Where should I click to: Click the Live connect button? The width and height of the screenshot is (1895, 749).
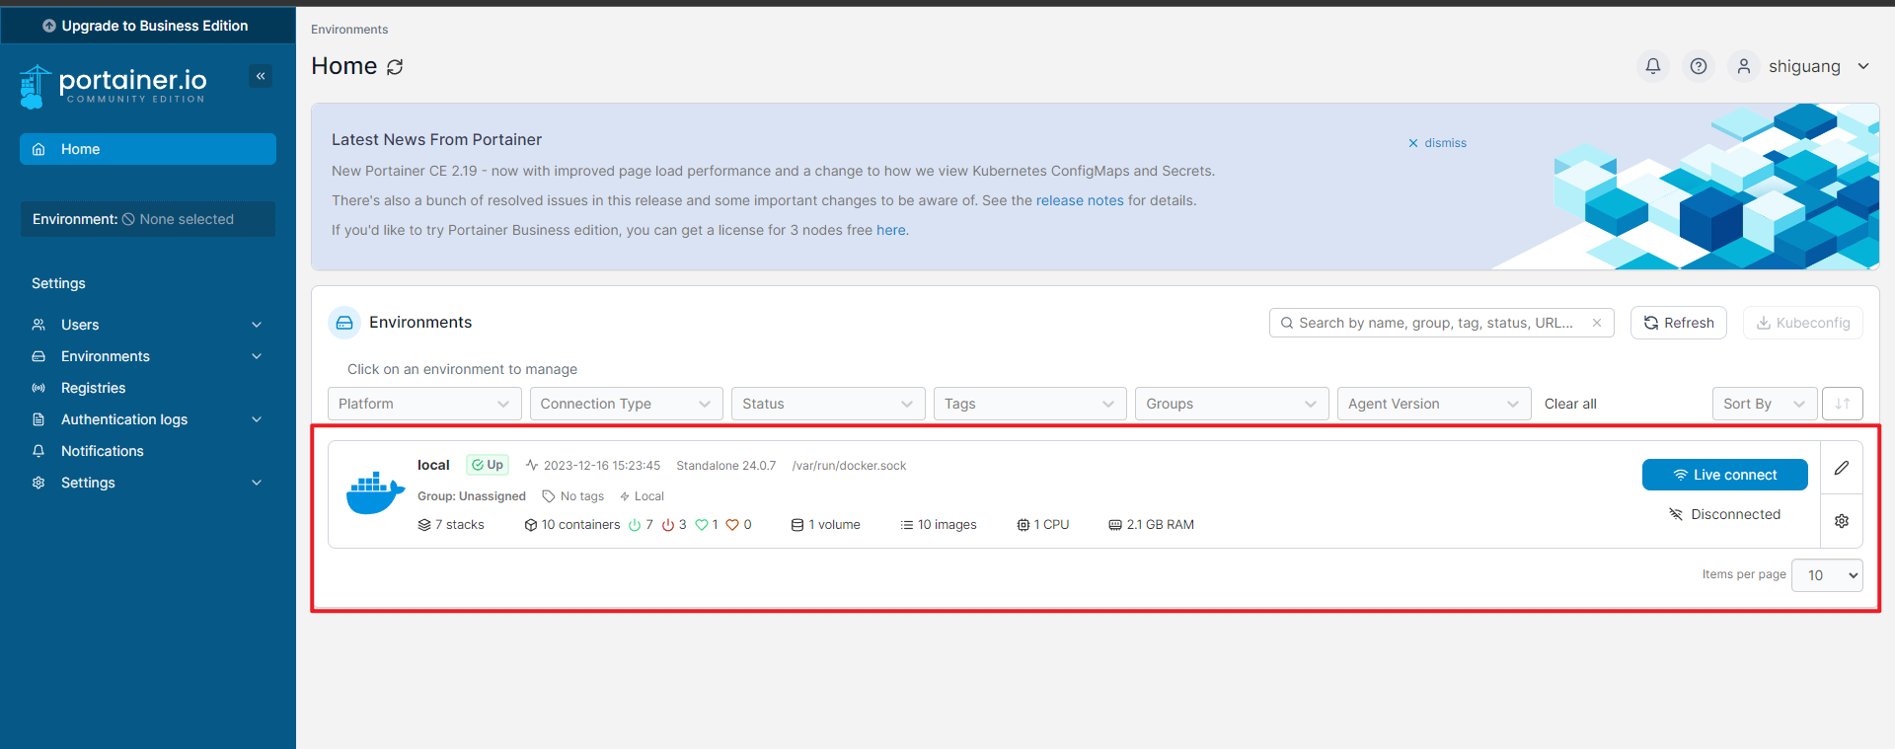(x=1725, y=475)
